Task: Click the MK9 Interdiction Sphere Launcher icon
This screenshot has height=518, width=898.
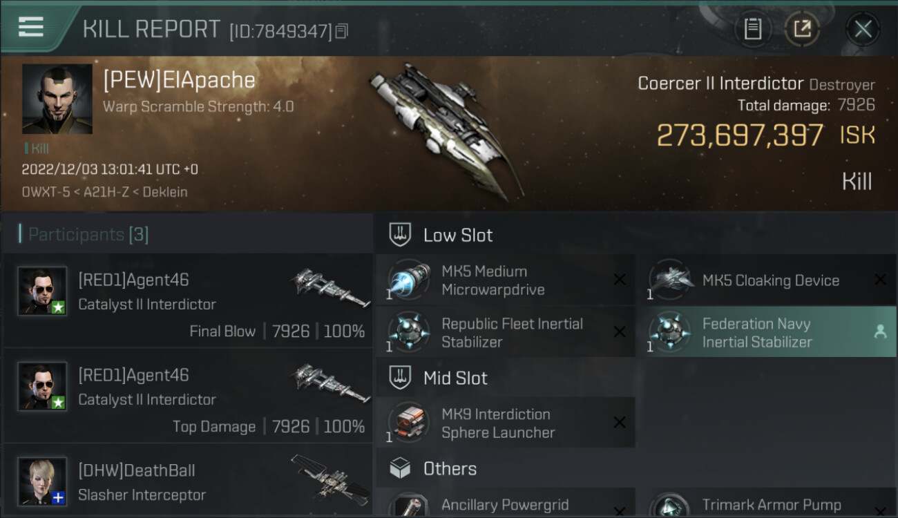Action: point(408,423)
